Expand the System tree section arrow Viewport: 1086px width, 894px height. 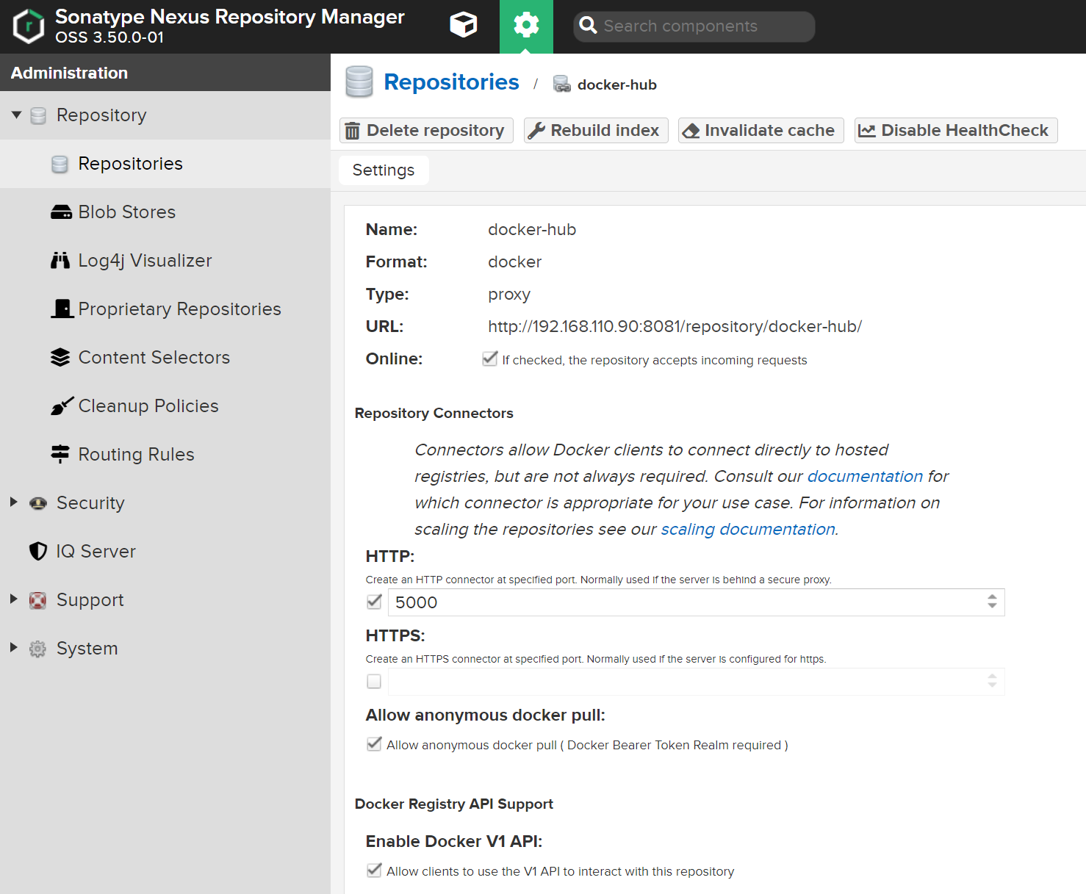pos(14,648)
